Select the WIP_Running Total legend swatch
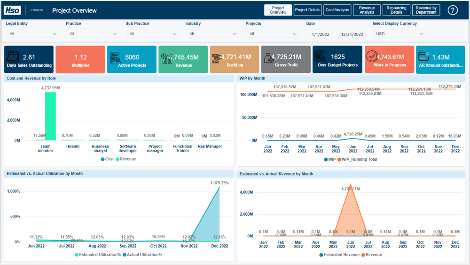Viewport: 470px width, 265px height. [x=339, y=159]
